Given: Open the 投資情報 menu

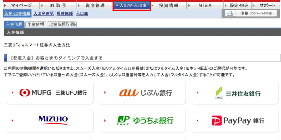Looking at the screenshot, I should tap(168, 6).
